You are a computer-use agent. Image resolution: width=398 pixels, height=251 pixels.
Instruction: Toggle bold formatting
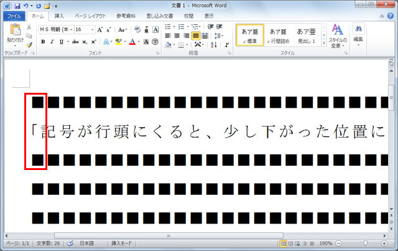pos(43,42)
